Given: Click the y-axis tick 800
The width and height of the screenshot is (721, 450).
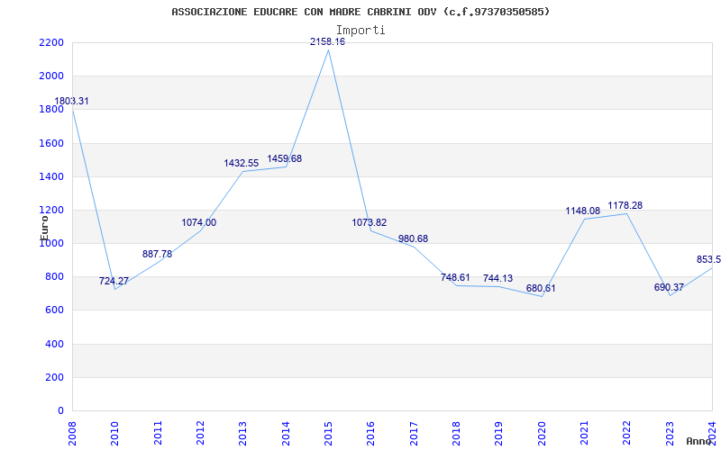Looking at the screenshot, I should tap(55, 277).
